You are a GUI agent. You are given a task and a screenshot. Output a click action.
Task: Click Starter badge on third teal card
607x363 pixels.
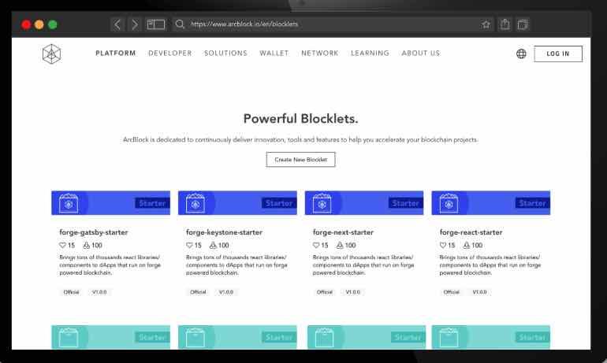click(x=408, y=338)
